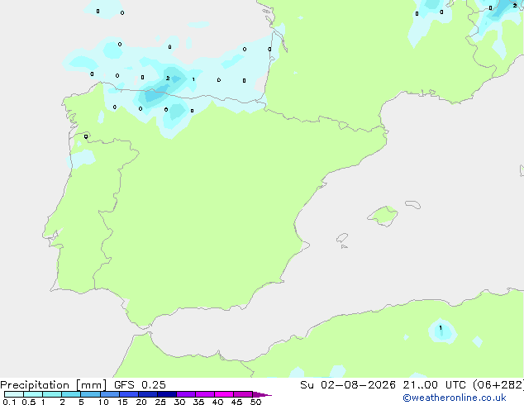Viewport: 524px width, 405px height.
Task: Click the '2' value in Bay of Biscay
Action: [168, 79]
